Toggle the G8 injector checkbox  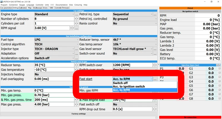[x=220, y=98]
